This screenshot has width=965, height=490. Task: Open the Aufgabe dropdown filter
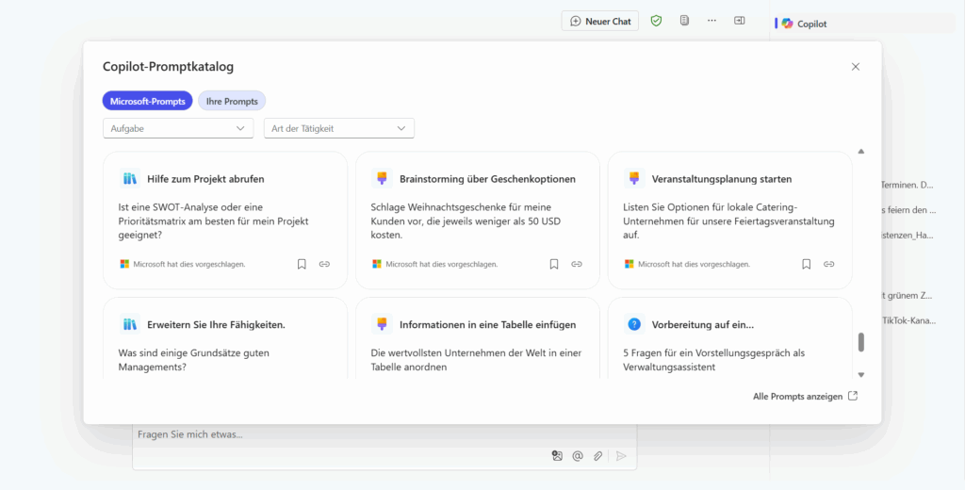(178, 128)
